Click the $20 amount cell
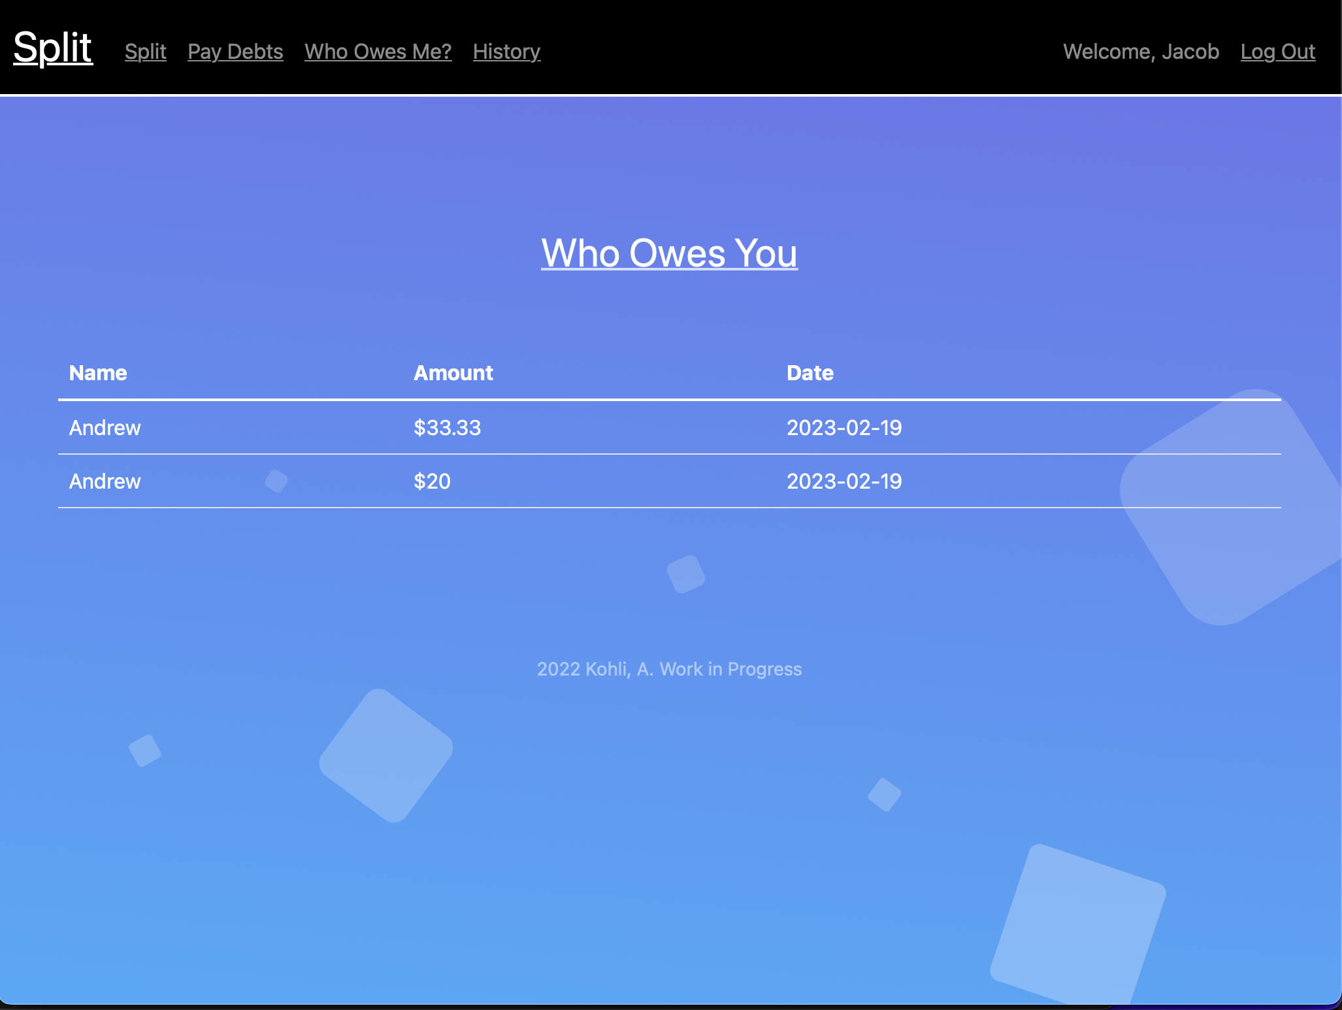The width and height of the screenshot is (1342, 1010). (x=432, y=481)
